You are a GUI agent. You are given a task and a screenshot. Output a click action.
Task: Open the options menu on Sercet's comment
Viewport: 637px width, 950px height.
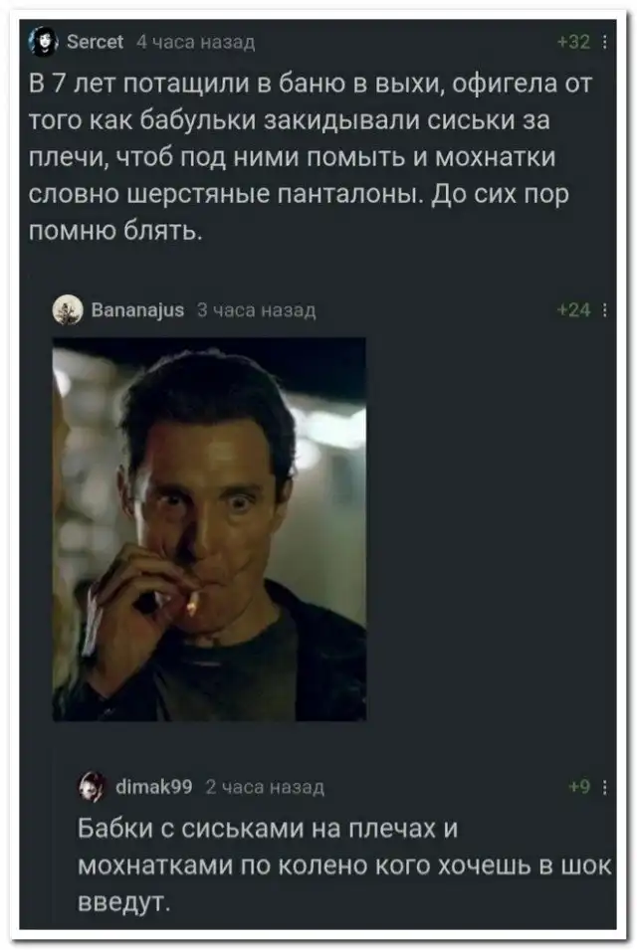(x=604, y=42)
